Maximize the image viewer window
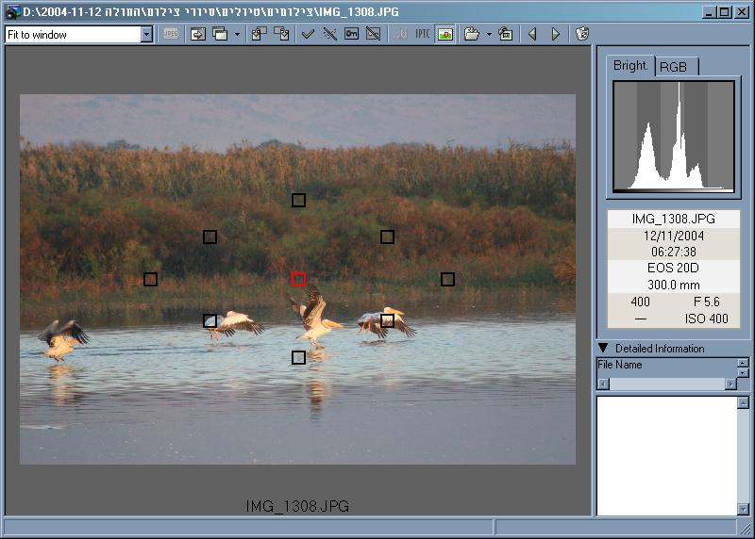Image resolution: width=755 pixels, height=539 pixels. pos(724,12)
